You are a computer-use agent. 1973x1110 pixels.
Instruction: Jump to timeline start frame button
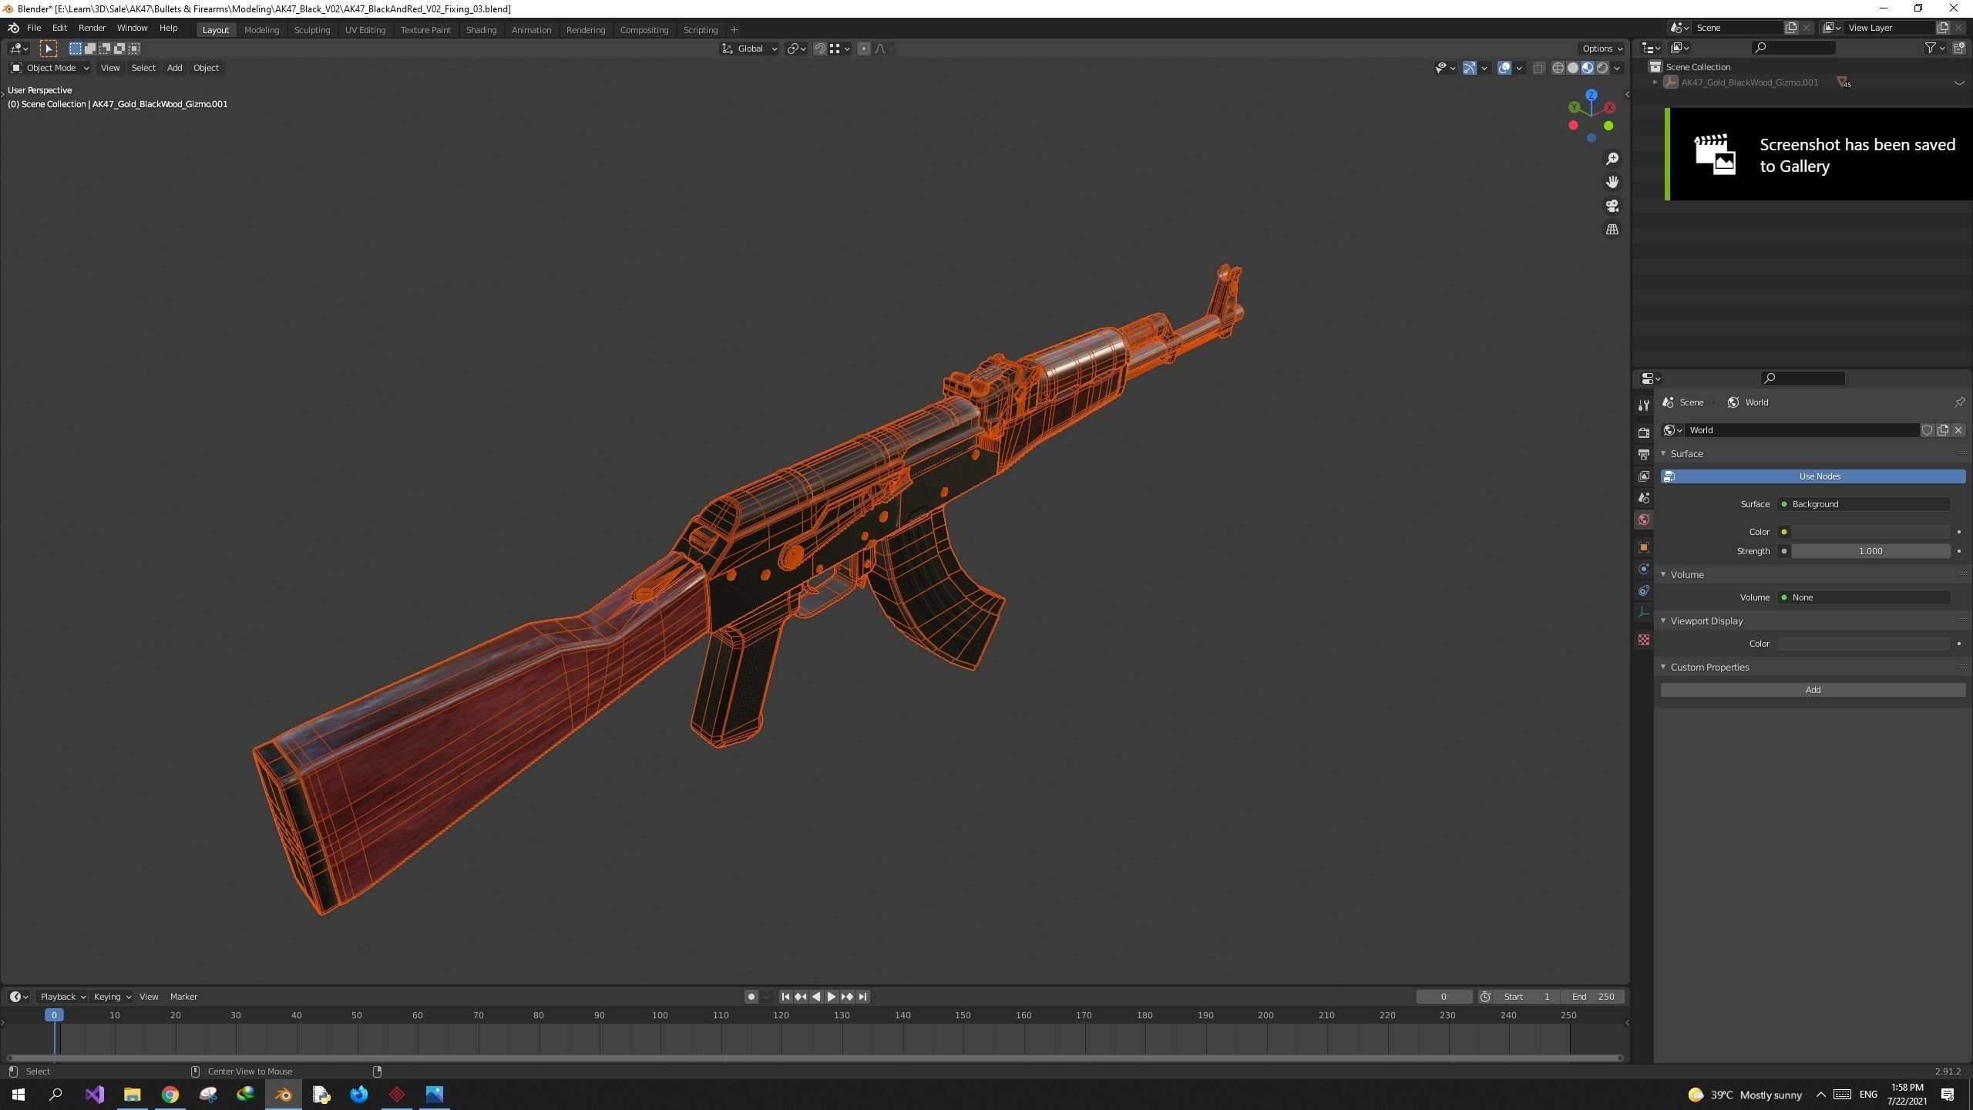[x=785, y=997]
